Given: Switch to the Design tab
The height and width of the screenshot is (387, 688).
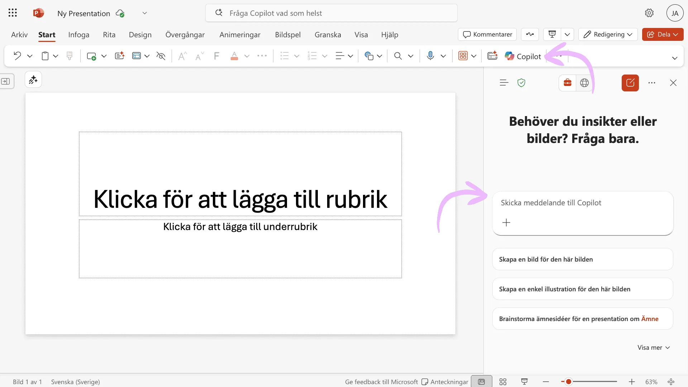Looking at the screenshot, I should (140, 35).
